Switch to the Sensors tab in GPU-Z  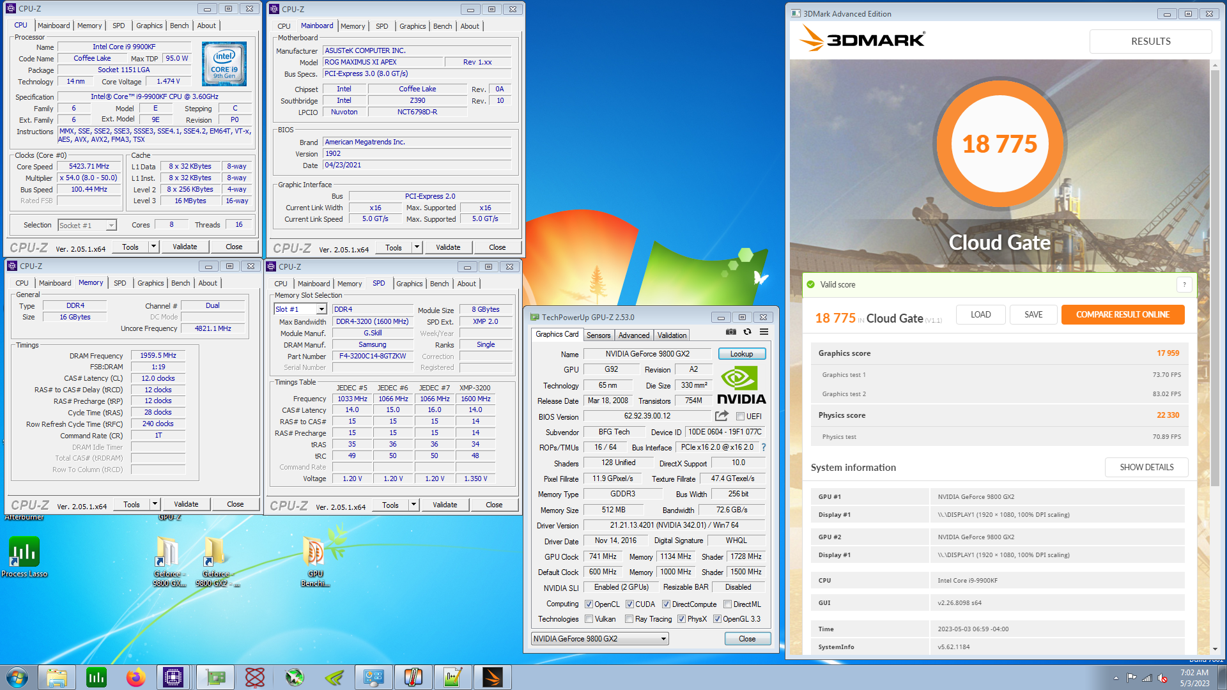tap(598, 335)
